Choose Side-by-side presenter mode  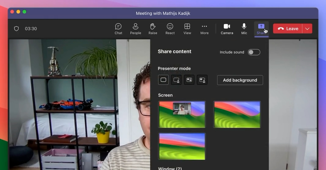(189, 80)
